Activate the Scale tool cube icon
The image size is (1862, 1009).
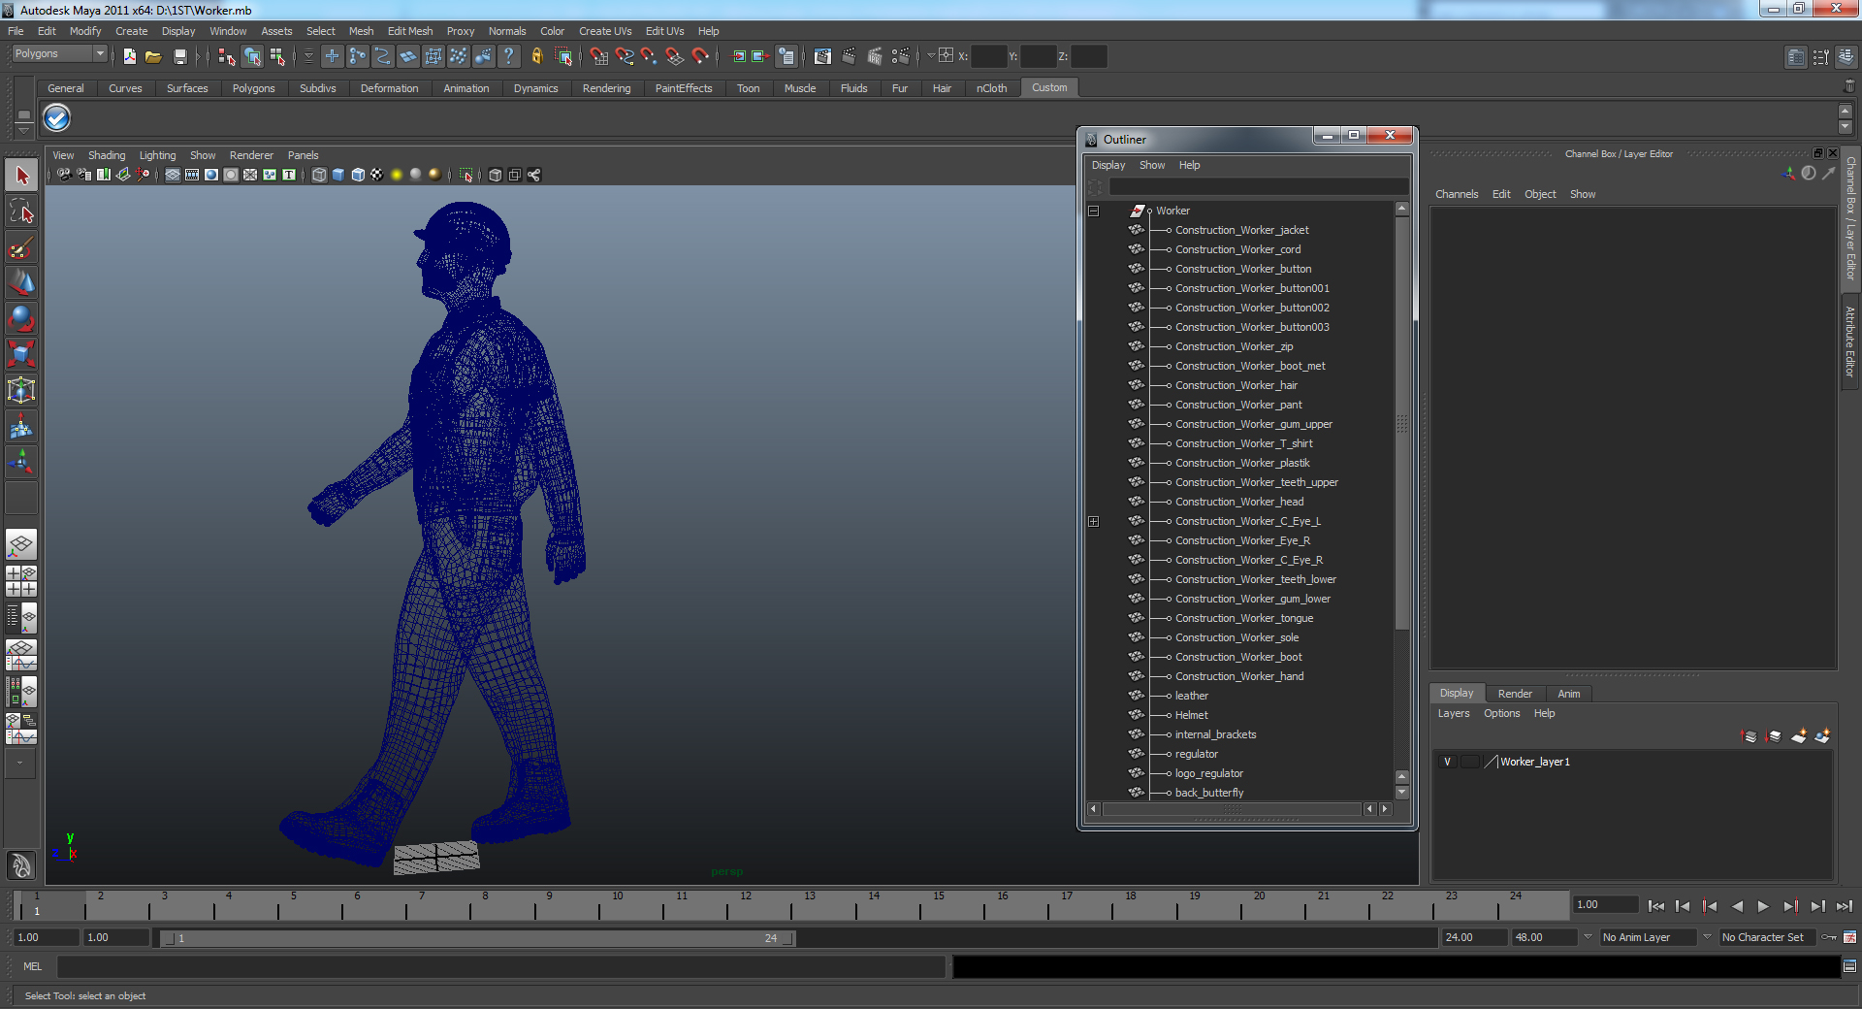tap(21, 355)
